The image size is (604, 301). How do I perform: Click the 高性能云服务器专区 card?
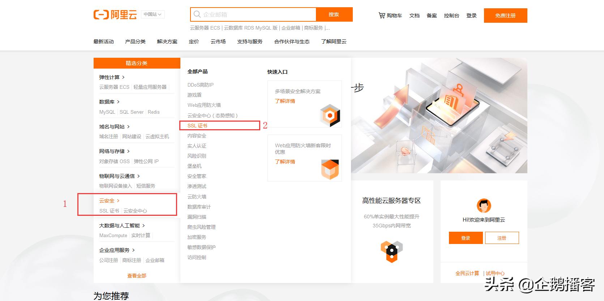point(392,232)
